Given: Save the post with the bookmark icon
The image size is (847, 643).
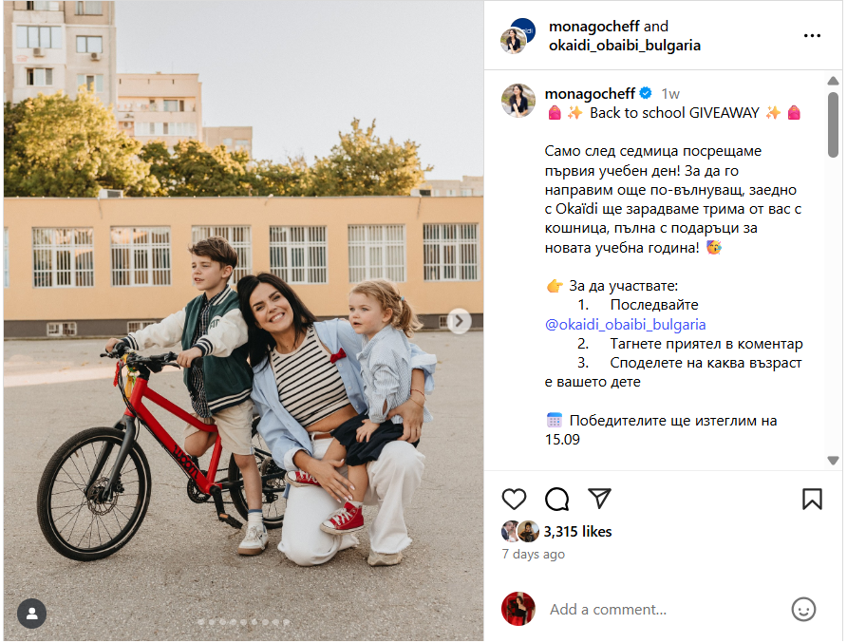Looking at the screenshot, I should click(x=812, y=499).
